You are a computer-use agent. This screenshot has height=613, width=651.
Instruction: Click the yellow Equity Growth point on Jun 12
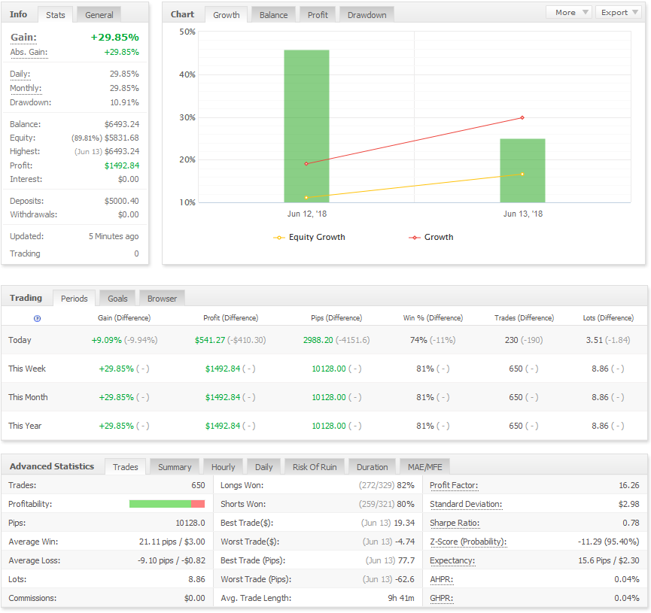306,198
